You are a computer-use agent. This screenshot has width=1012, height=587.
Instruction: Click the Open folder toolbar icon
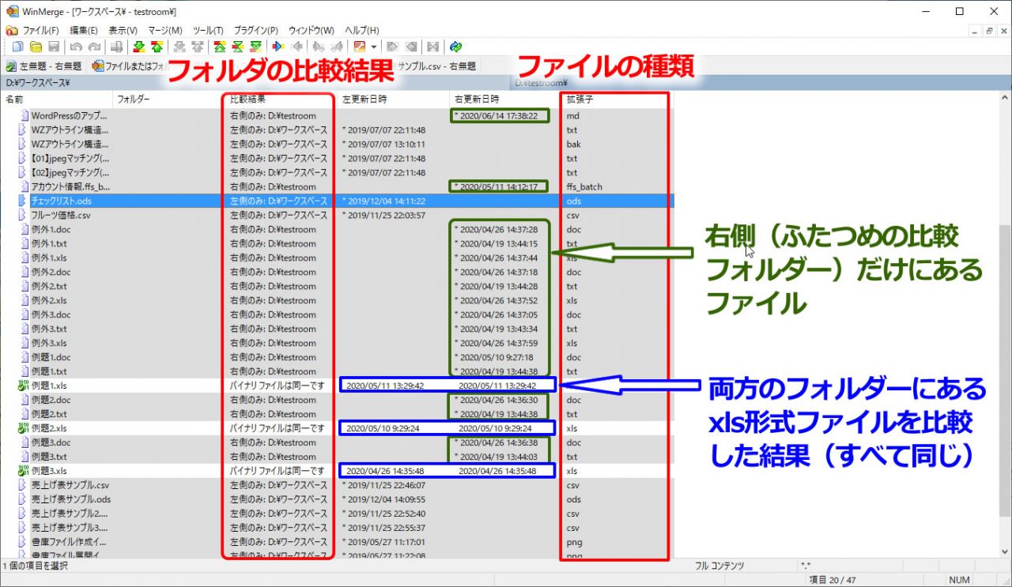coord(36,47)
